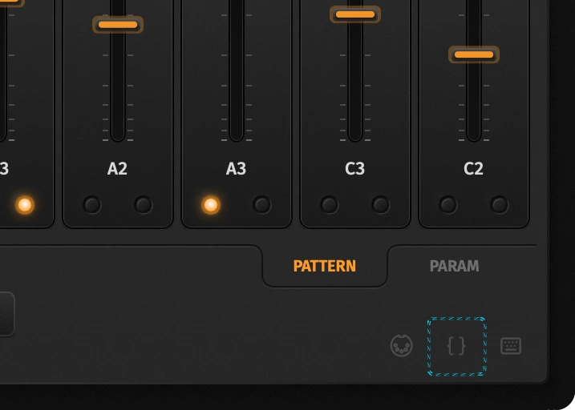Toggle the right LED under A2

tap(144, 205)
